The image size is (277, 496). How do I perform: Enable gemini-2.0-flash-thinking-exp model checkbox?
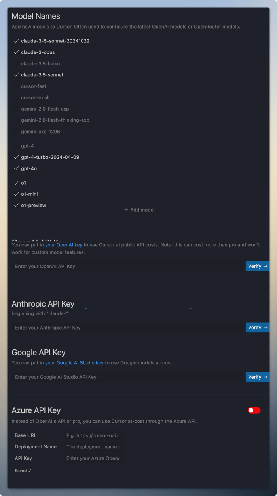pyautogui.click(x=17, y=120)
